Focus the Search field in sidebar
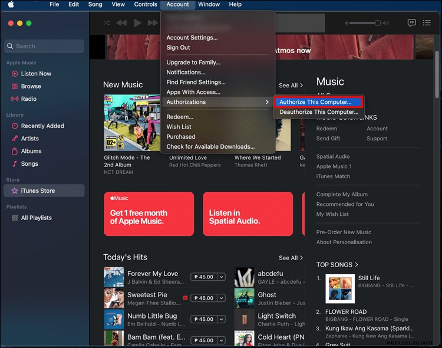Screen dimensions: 442x348 [44, 46]
